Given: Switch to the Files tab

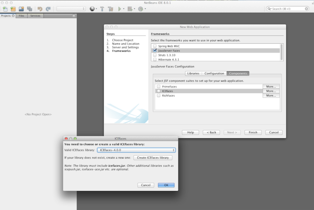Looking at the screenshot, I should [21, 16].
